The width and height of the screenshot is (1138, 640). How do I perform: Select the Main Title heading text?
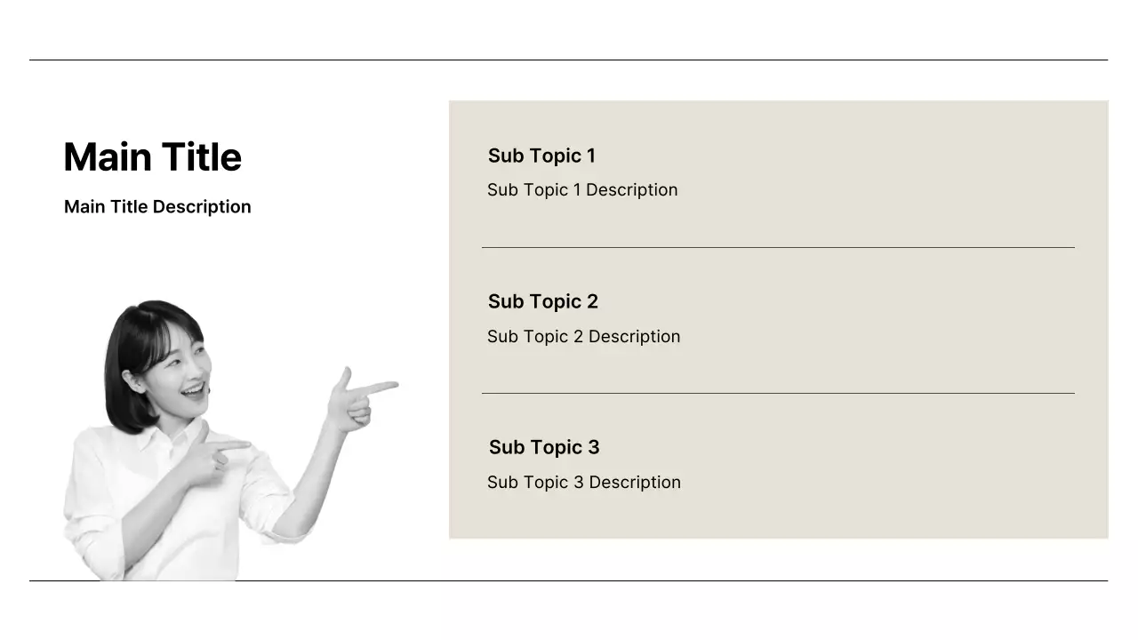[152, 157]
